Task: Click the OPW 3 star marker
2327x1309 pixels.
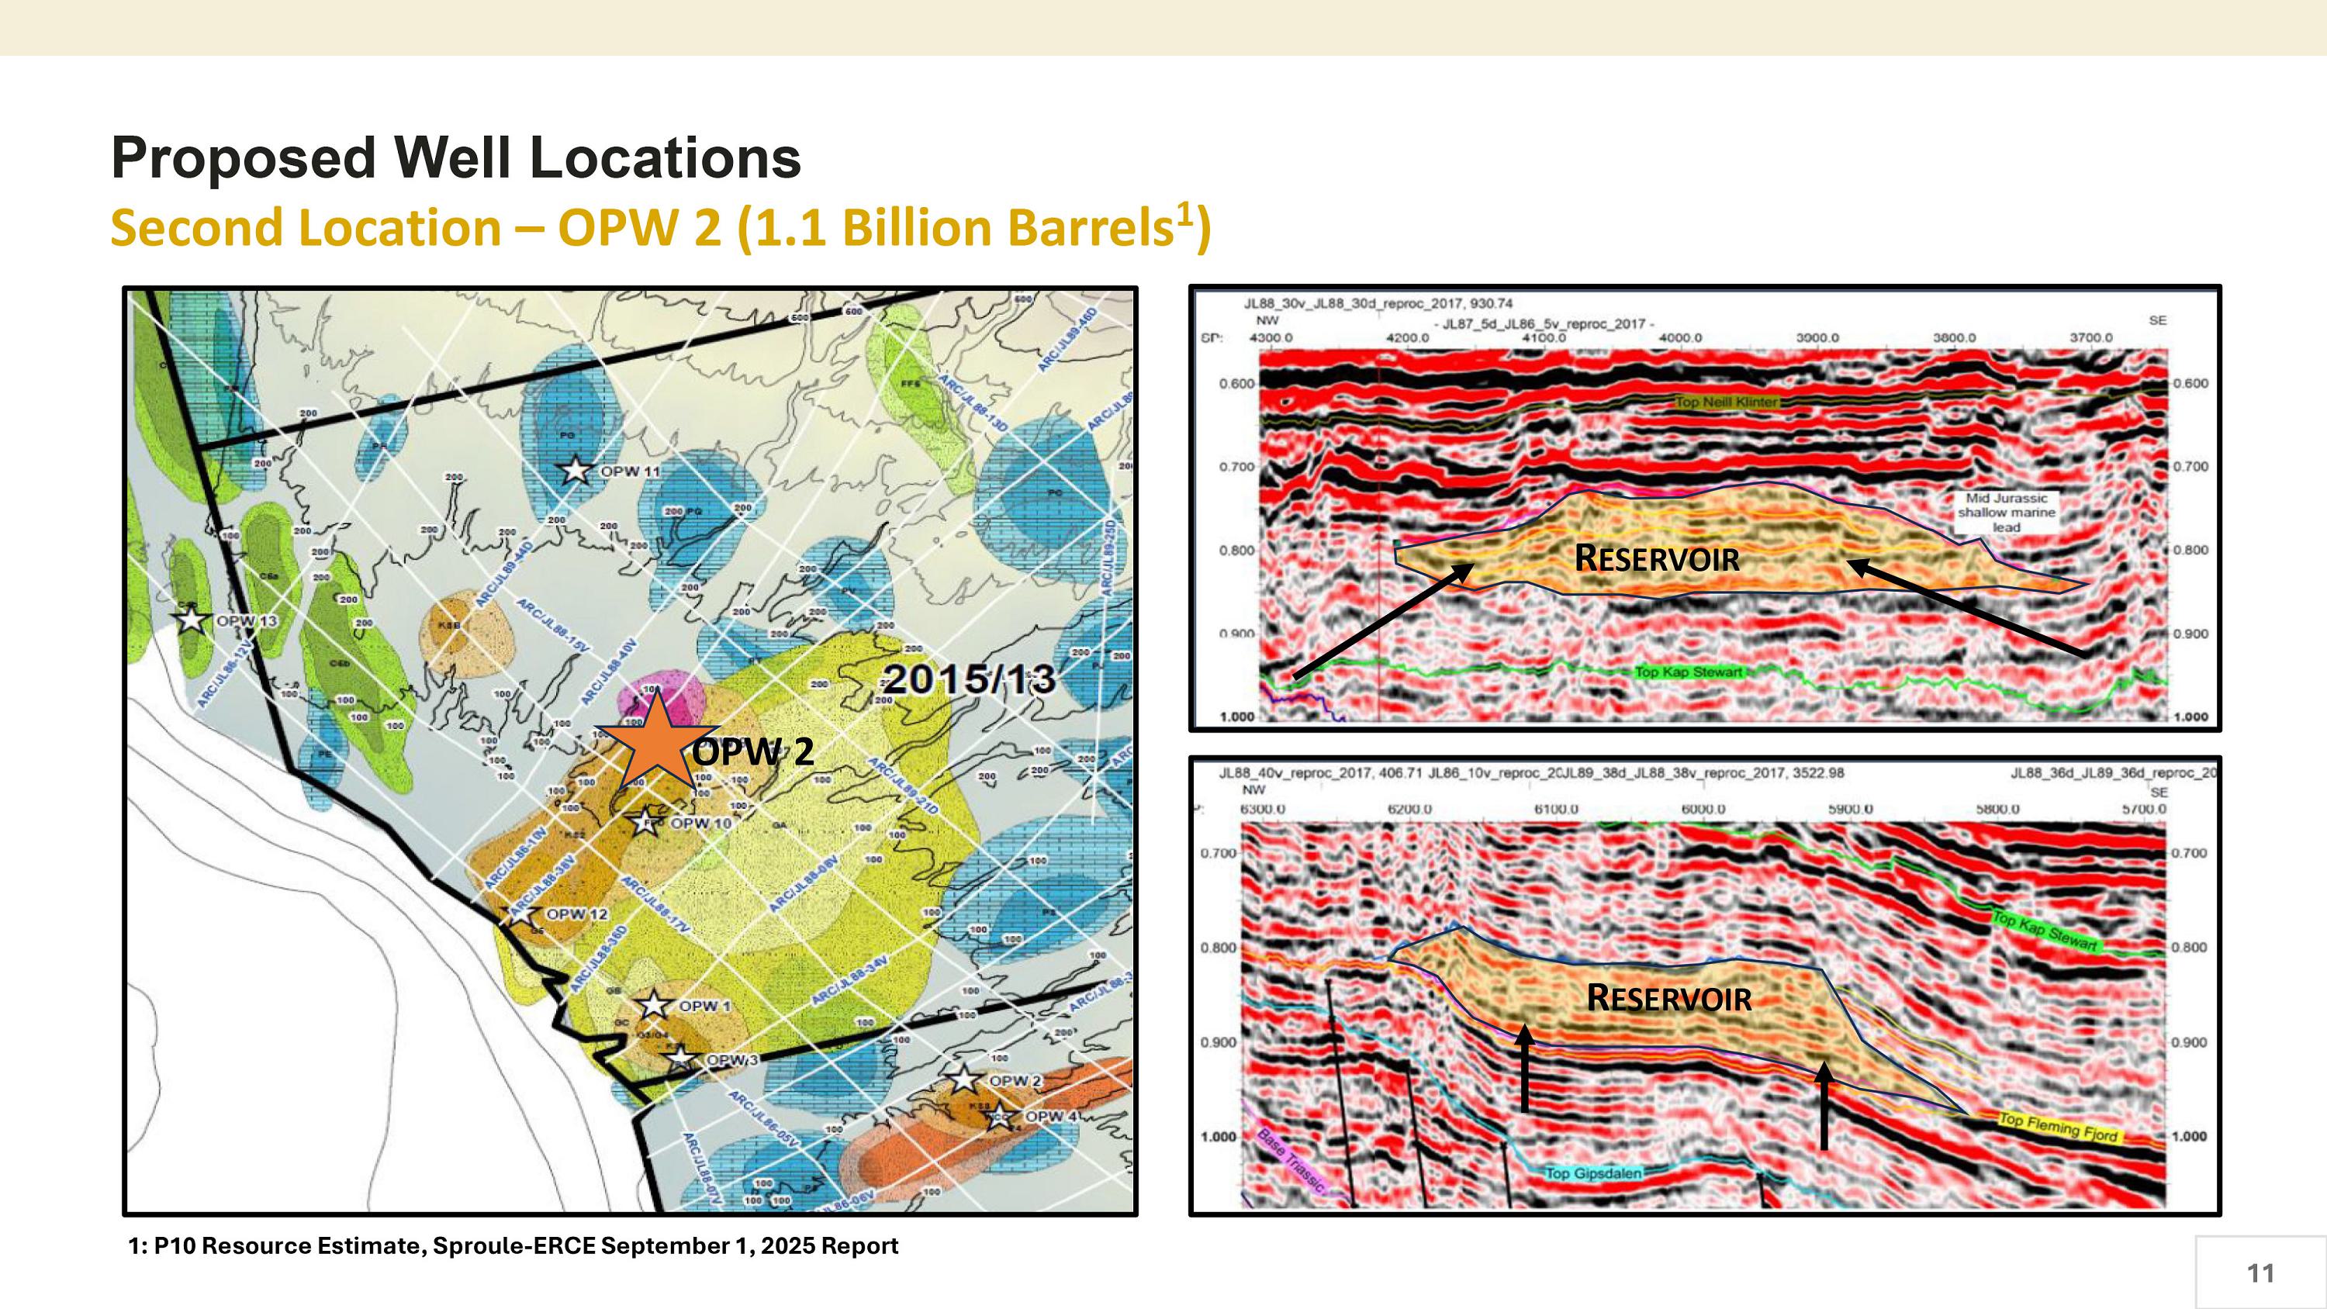Action: [x=680, y=1059]
